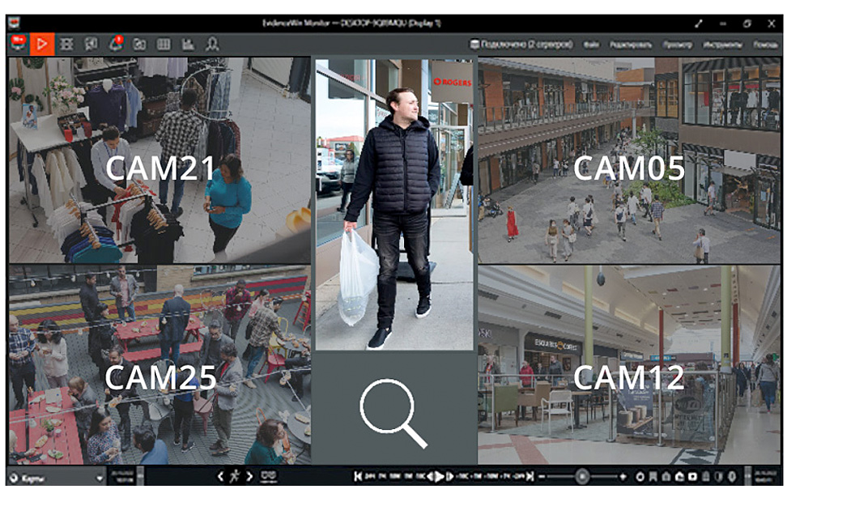
Task: Click the zoom slider handle in bottom bar
Action: point(581,477)
